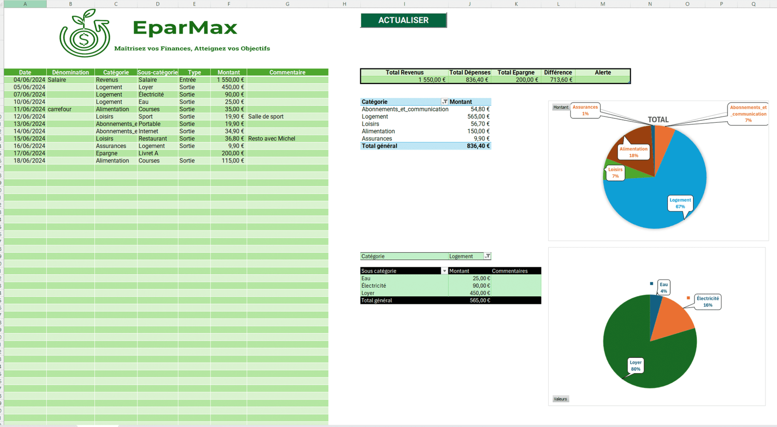The height and width of the screenshot is (427, 777).
Task: Select the Salaire denomination cell in the 04/06/2024 row
Action: pos(70,80)
